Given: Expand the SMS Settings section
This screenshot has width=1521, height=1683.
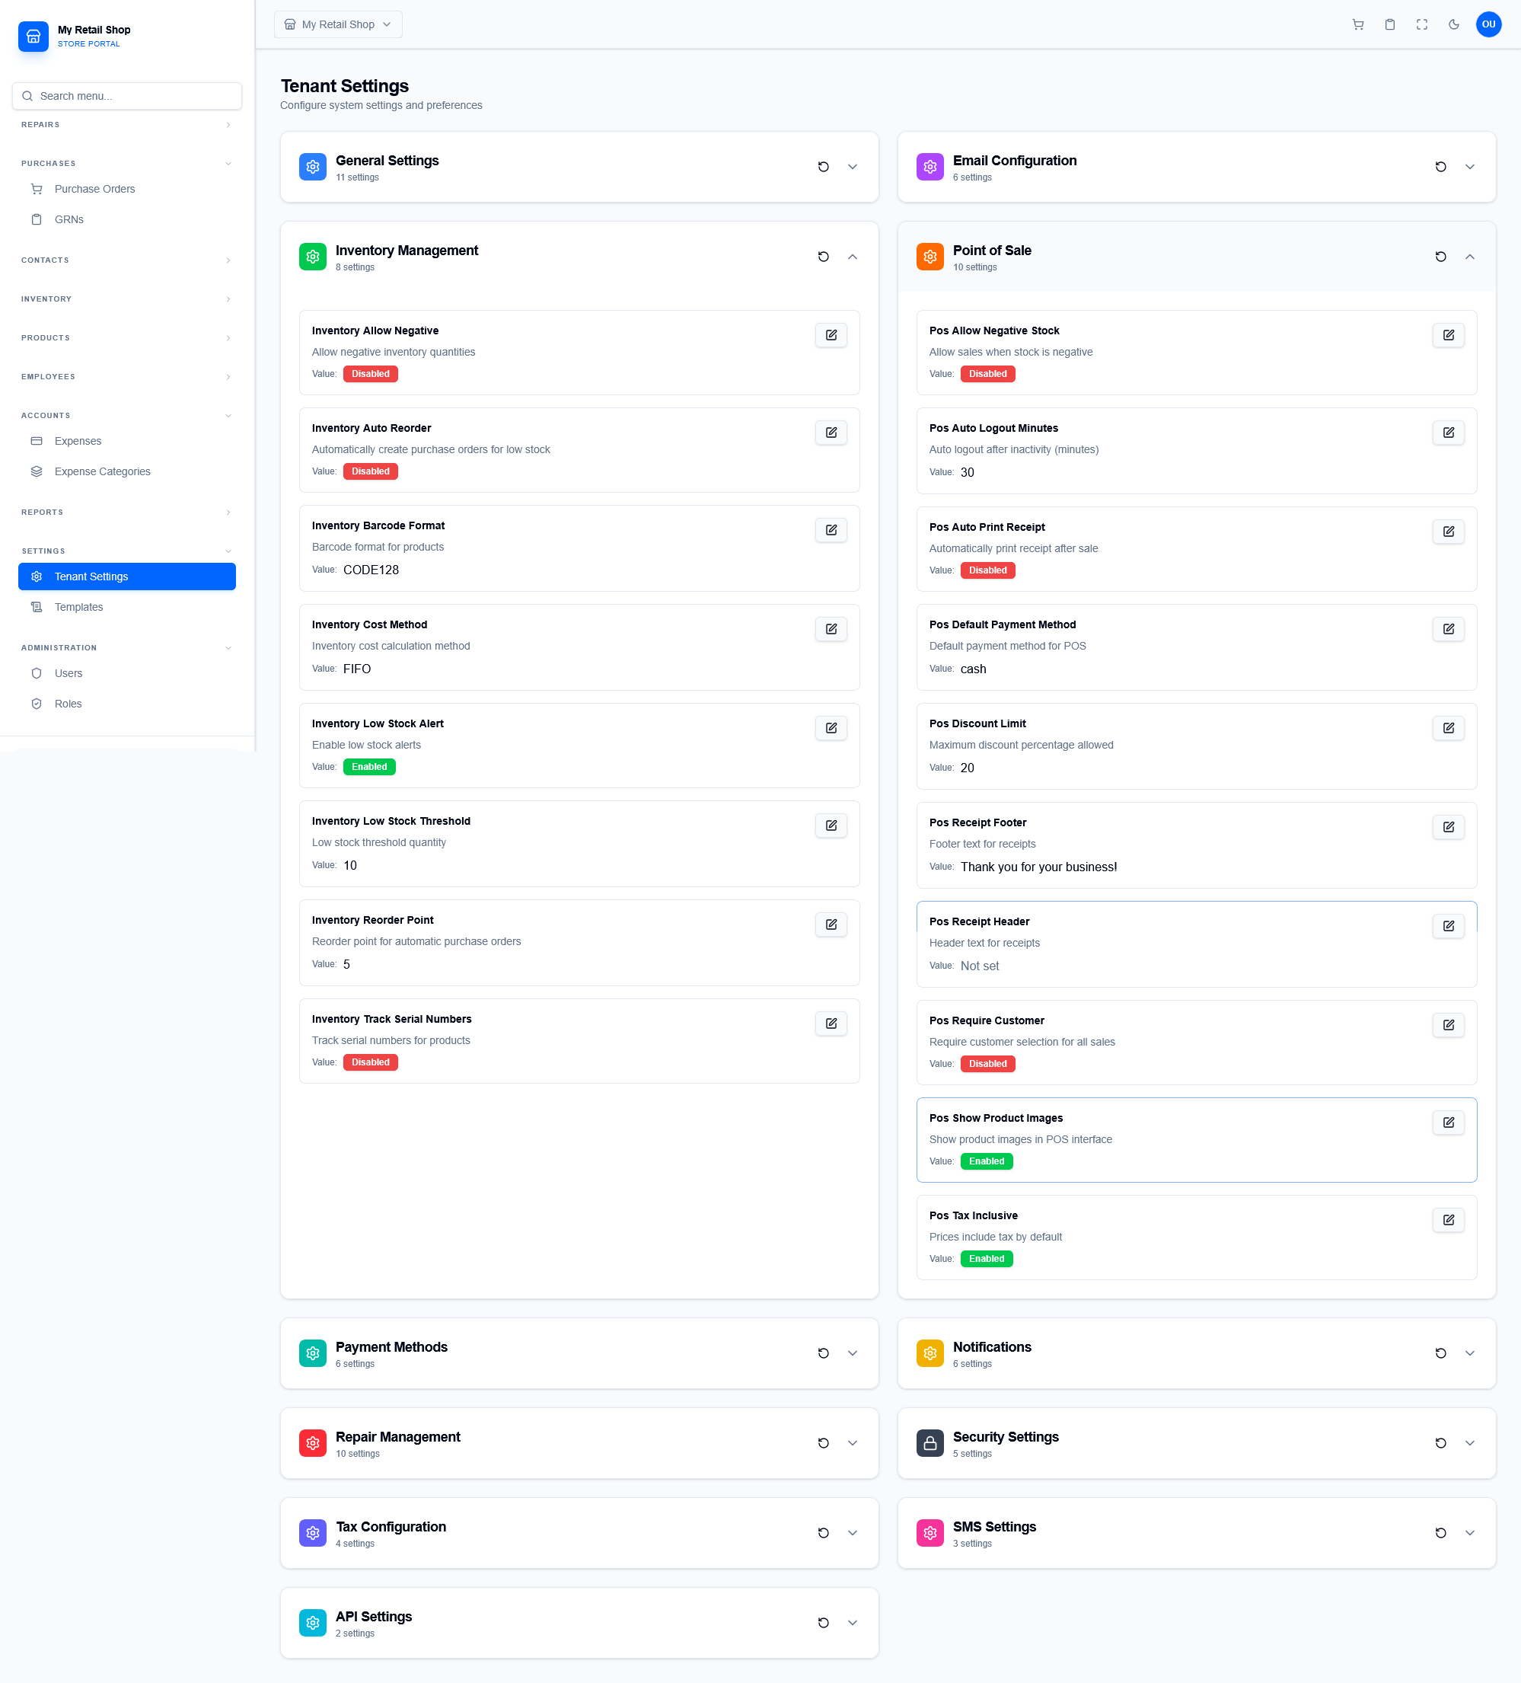Looking at the screenshot, I should [1470, 1534].
